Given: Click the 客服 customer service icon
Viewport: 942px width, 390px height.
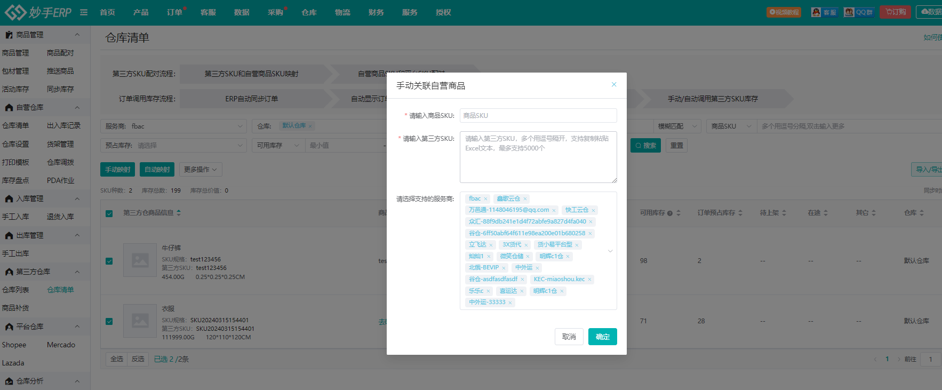Looking at the screenshot, I should pos(824,12).
